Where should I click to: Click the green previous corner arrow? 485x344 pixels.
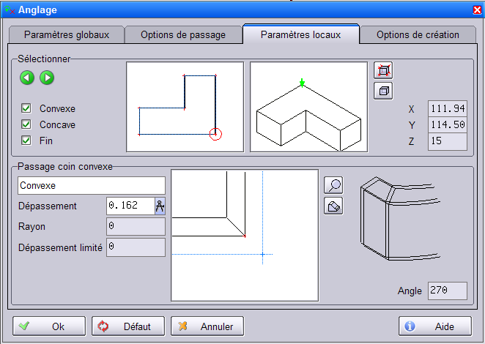tap(26, 77)
